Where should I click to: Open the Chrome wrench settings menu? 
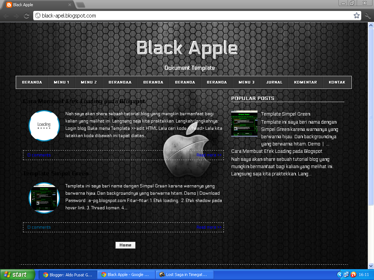click(367, 16)
